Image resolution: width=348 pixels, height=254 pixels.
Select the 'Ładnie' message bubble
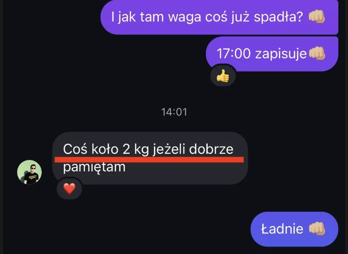pos(294,229)
